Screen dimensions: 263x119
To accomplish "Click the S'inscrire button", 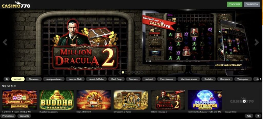I will 235,4.
